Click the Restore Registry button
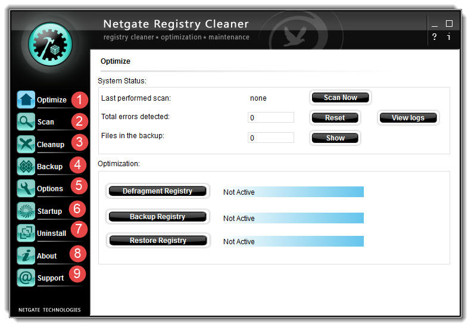 click(x=158, y=241)
